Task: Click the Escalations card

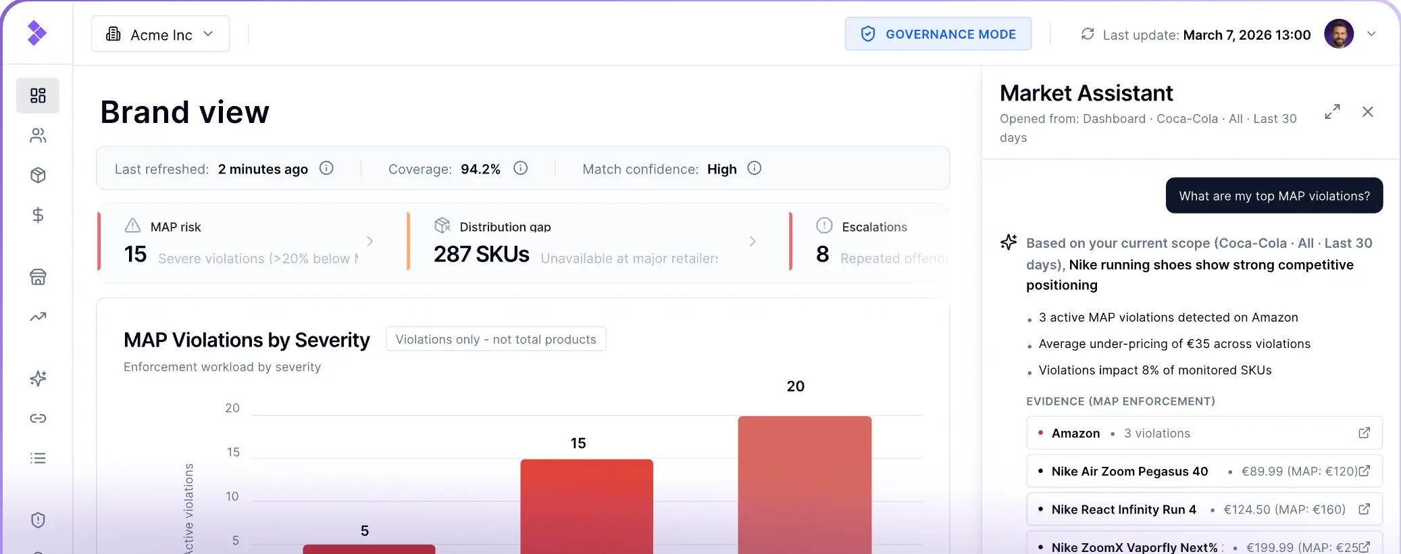Action: point(869,242)
